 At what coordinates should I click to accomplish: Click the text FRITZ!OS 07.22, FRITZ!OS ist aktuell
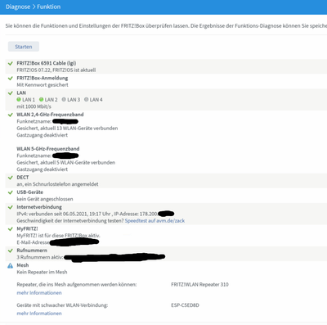[x=56, y=70]
